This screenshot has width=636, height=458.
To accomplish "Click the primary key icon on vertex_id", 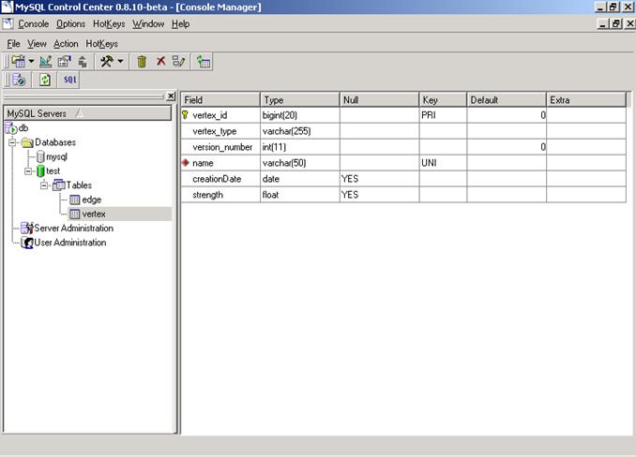I will (185, 115).
